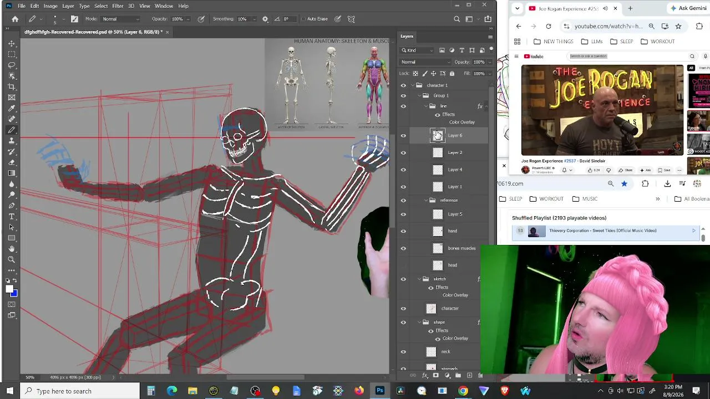Image resolution: width=710 pixels, height=399 pixels.
Task: Open the Filter menu
Action: pyautogui.click(x=118, y=6)
